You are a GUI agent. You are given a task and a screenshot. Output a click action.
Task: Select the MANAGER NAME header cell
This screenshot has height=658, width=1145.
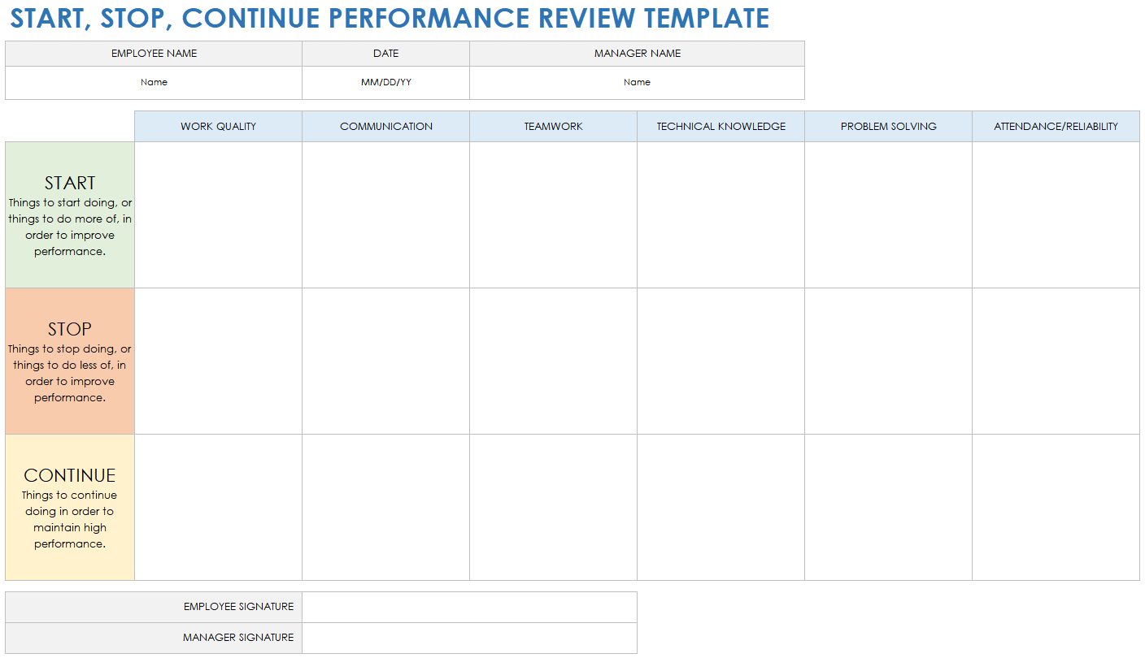638,54
